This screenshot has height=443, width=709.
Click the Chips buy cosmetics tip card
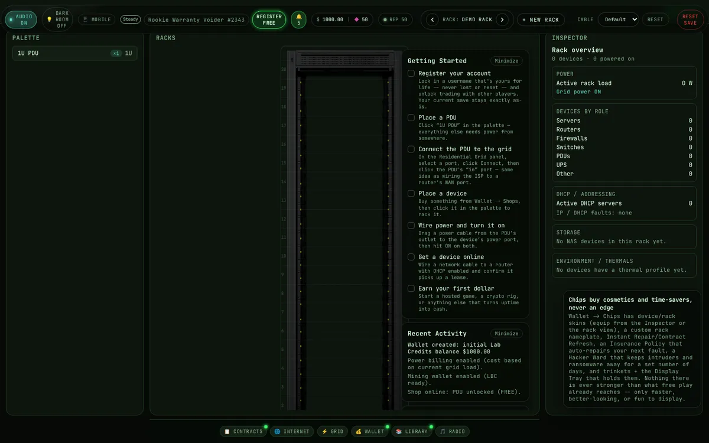[x=631, y=349]
